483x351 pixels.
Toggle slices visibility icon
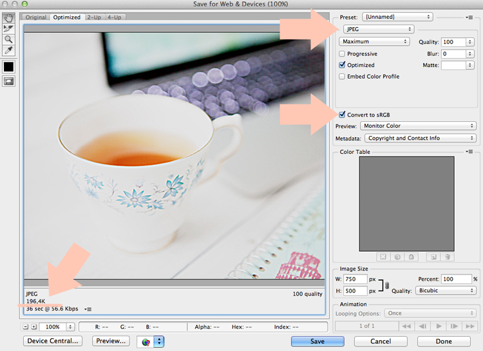(8, 81)
